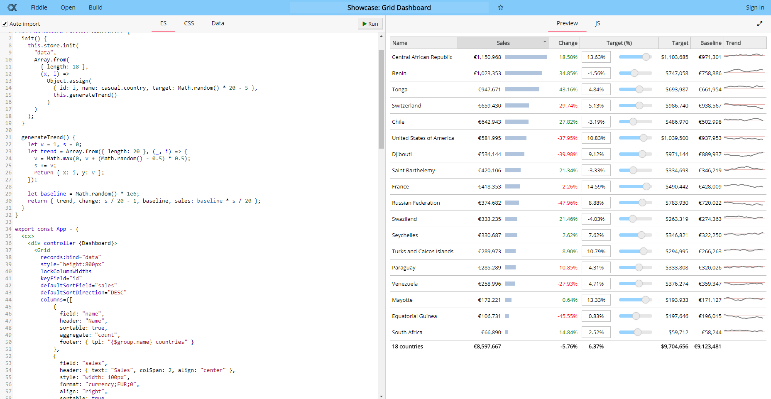This screenshot has width=771, height=399.
Task: Click Equatorial Guinea 0.83% target input
Action: click(596, 316)
